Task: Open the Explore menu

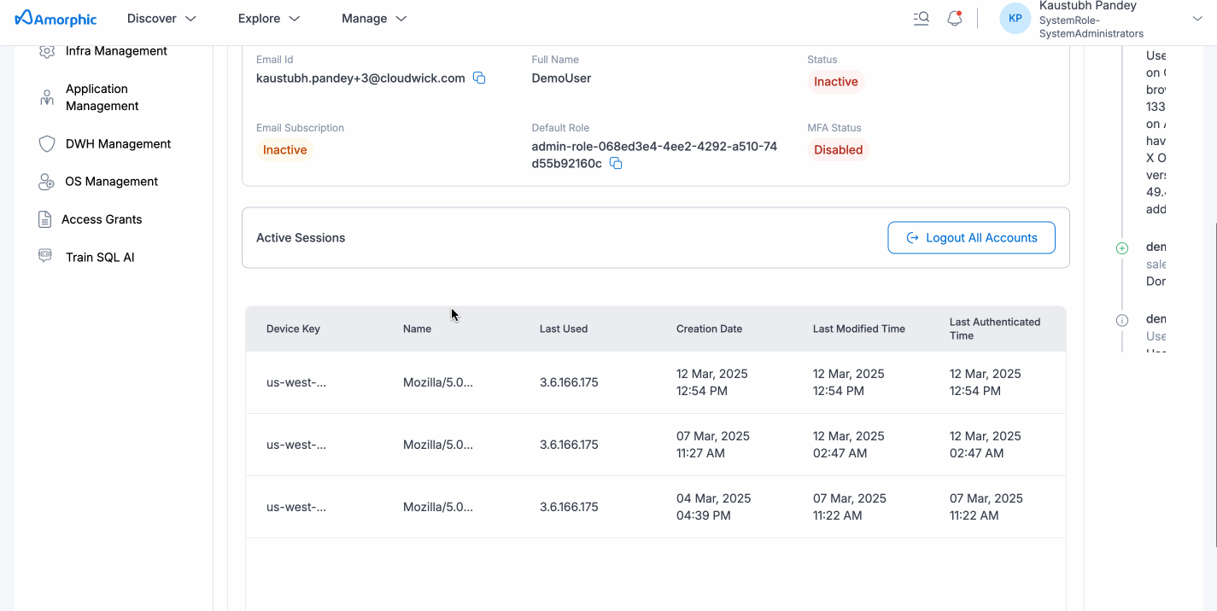Action: click(x=269, y=18)
